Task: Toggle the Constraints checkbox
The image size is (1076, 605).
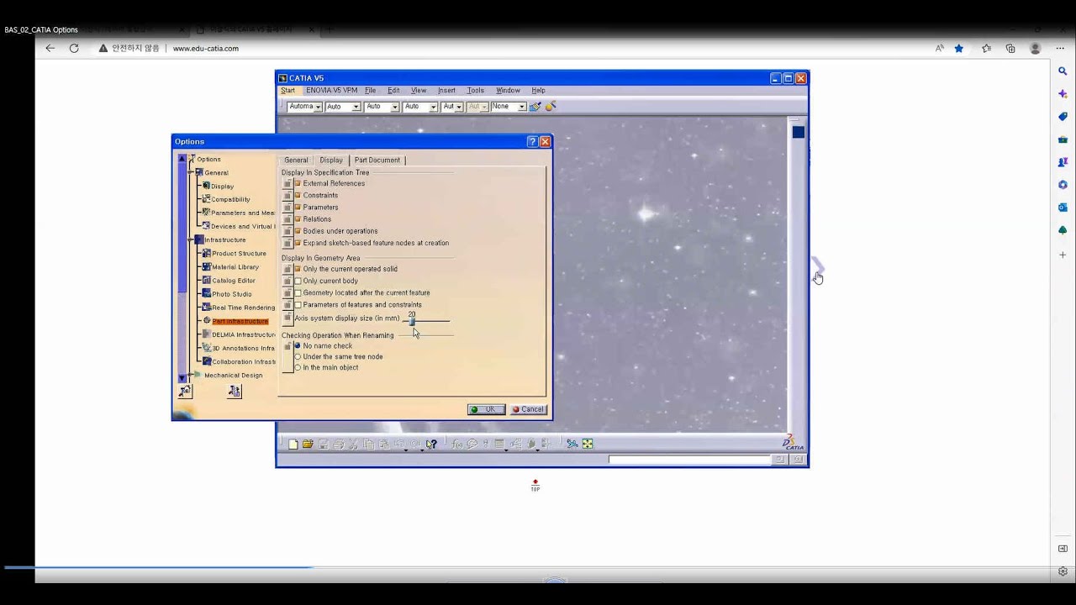Action: (298, 195)
